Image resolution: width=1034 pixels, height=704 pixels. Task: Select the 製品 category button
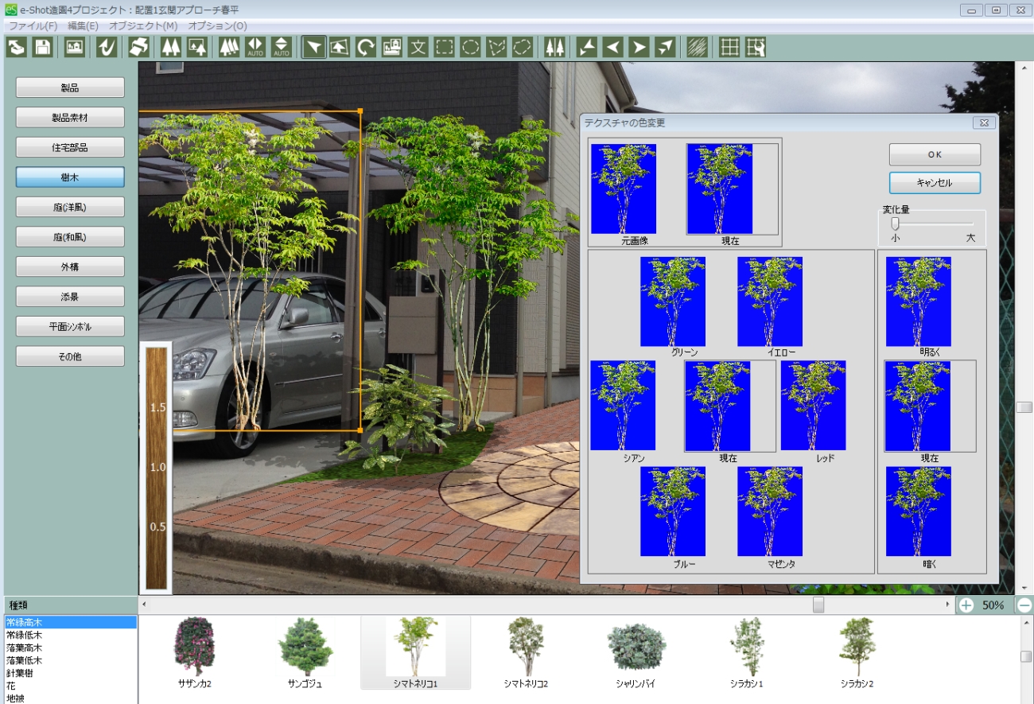tap(70, 88)
